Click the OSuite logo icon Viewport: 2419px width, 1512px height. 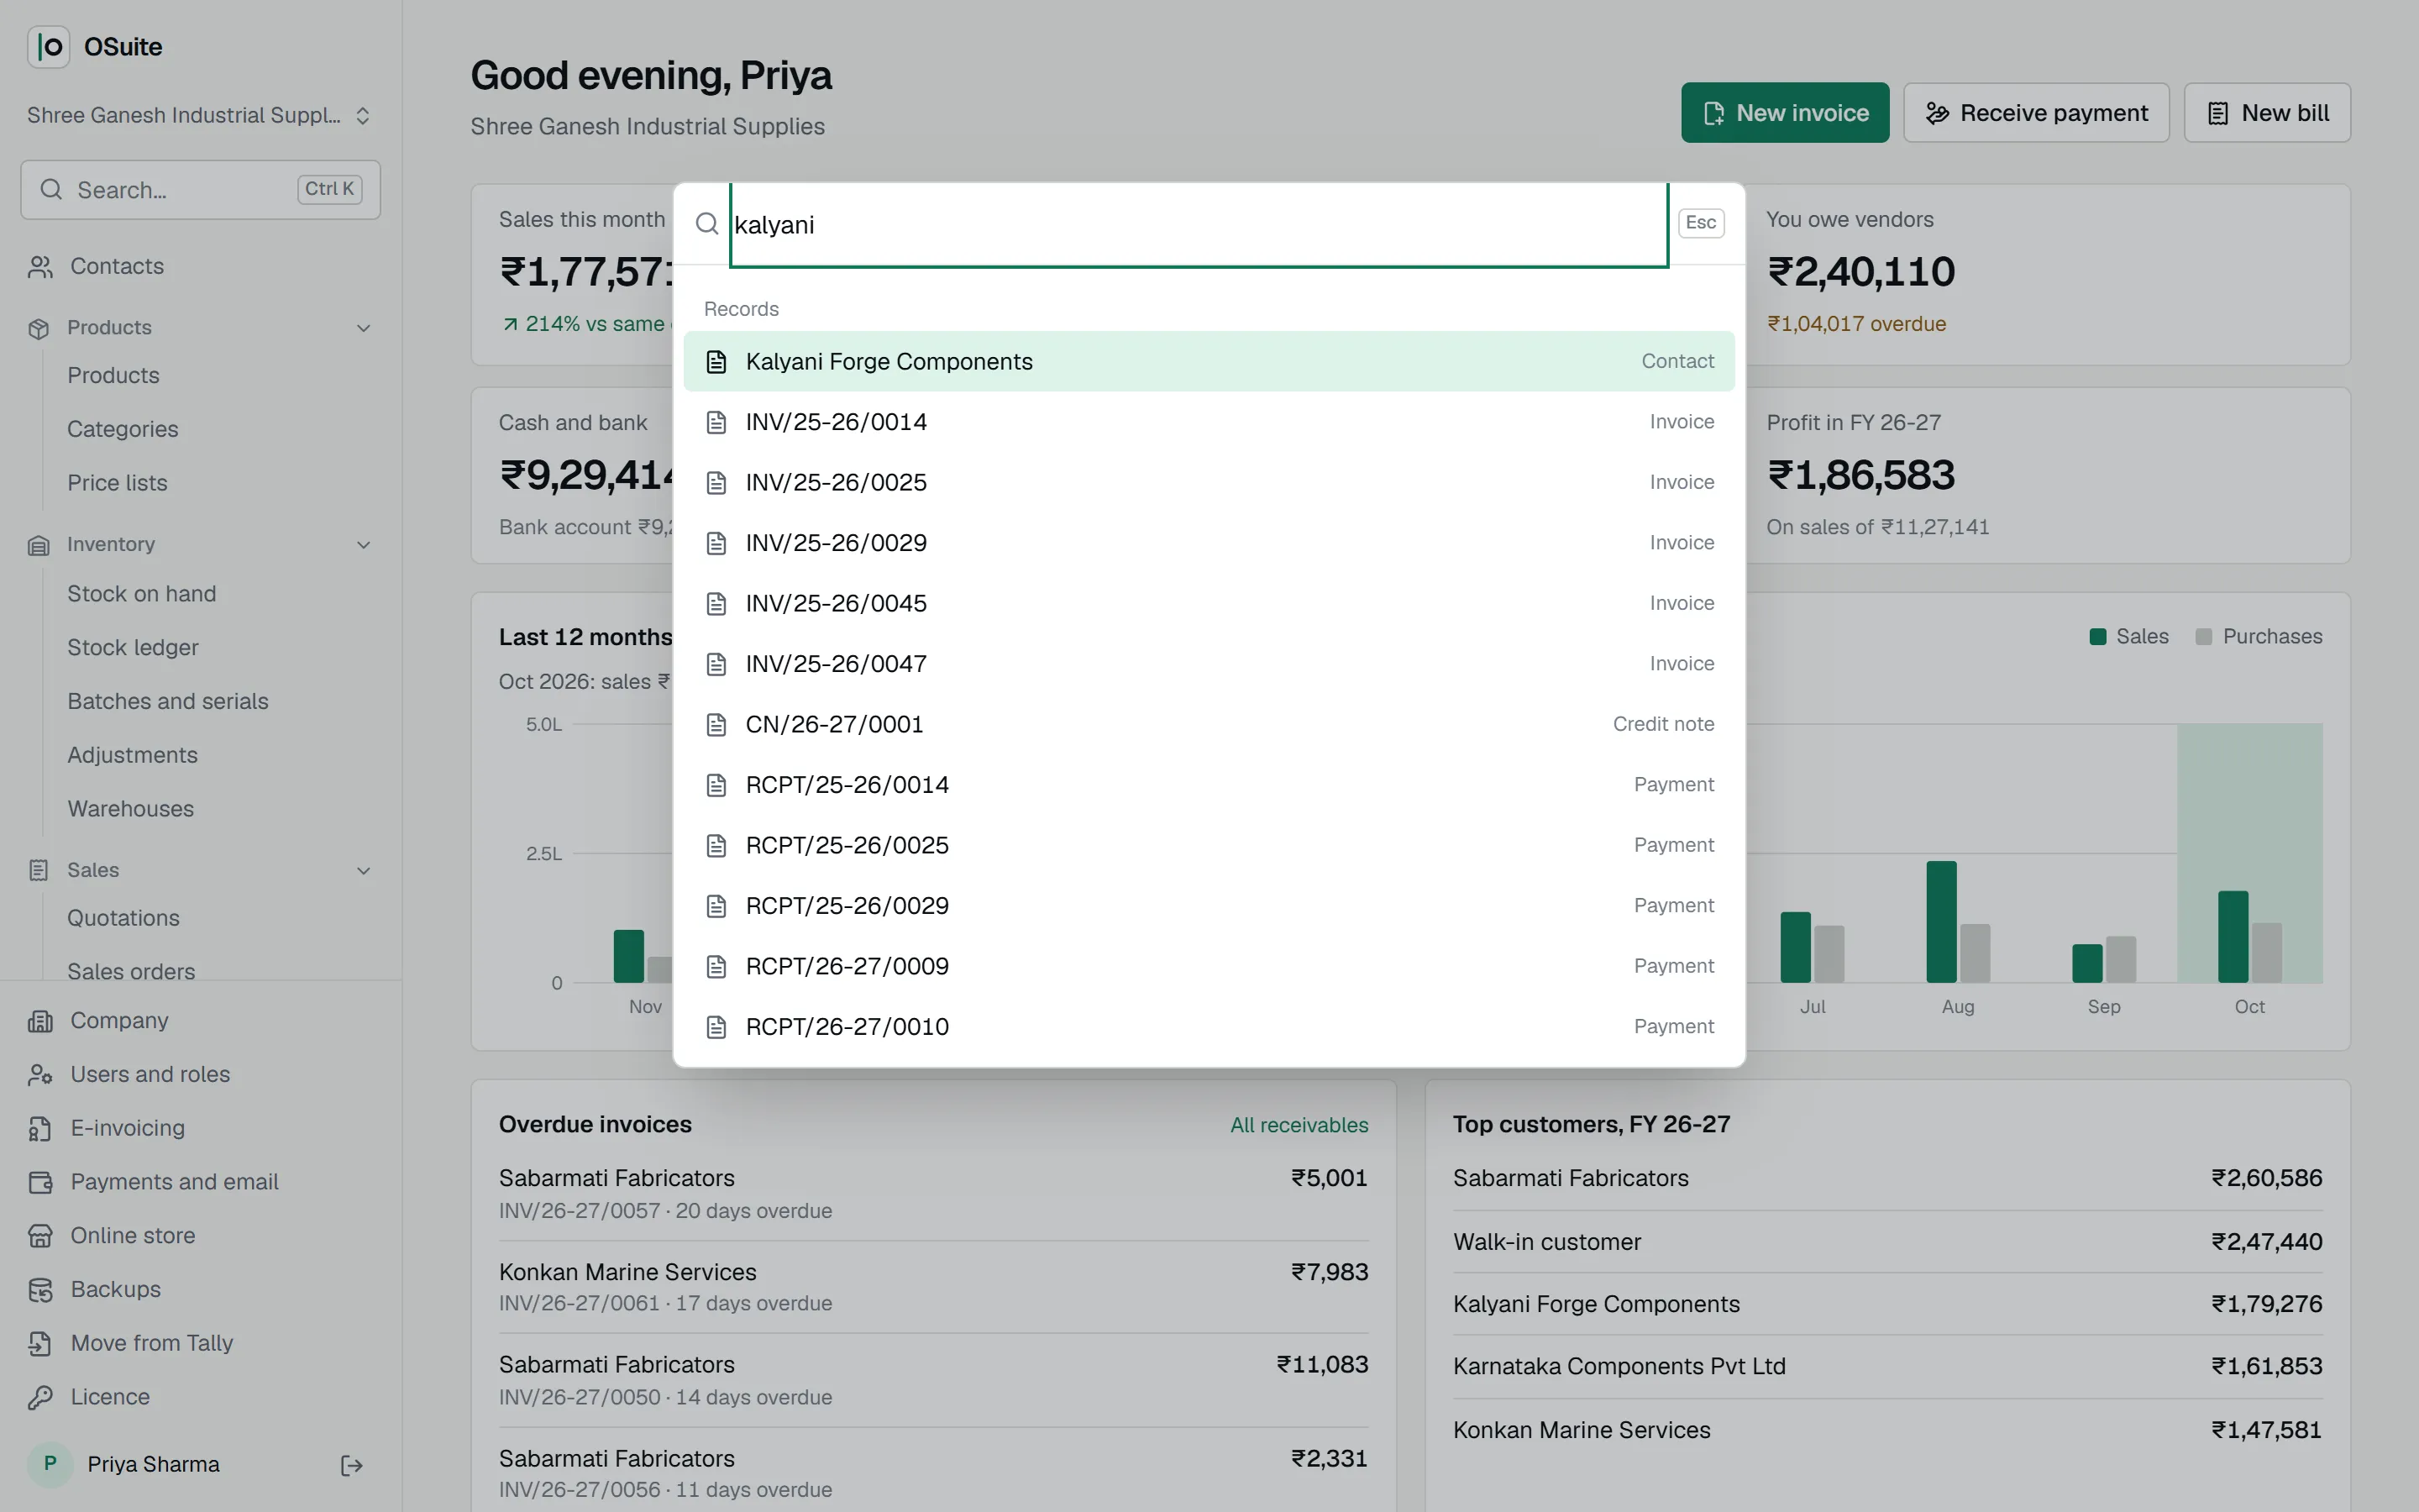tap(48, 47)
